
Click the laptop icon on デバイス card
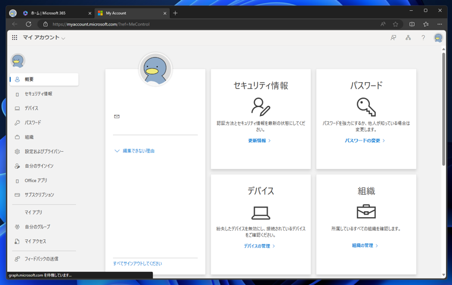[x=260, y=213]
